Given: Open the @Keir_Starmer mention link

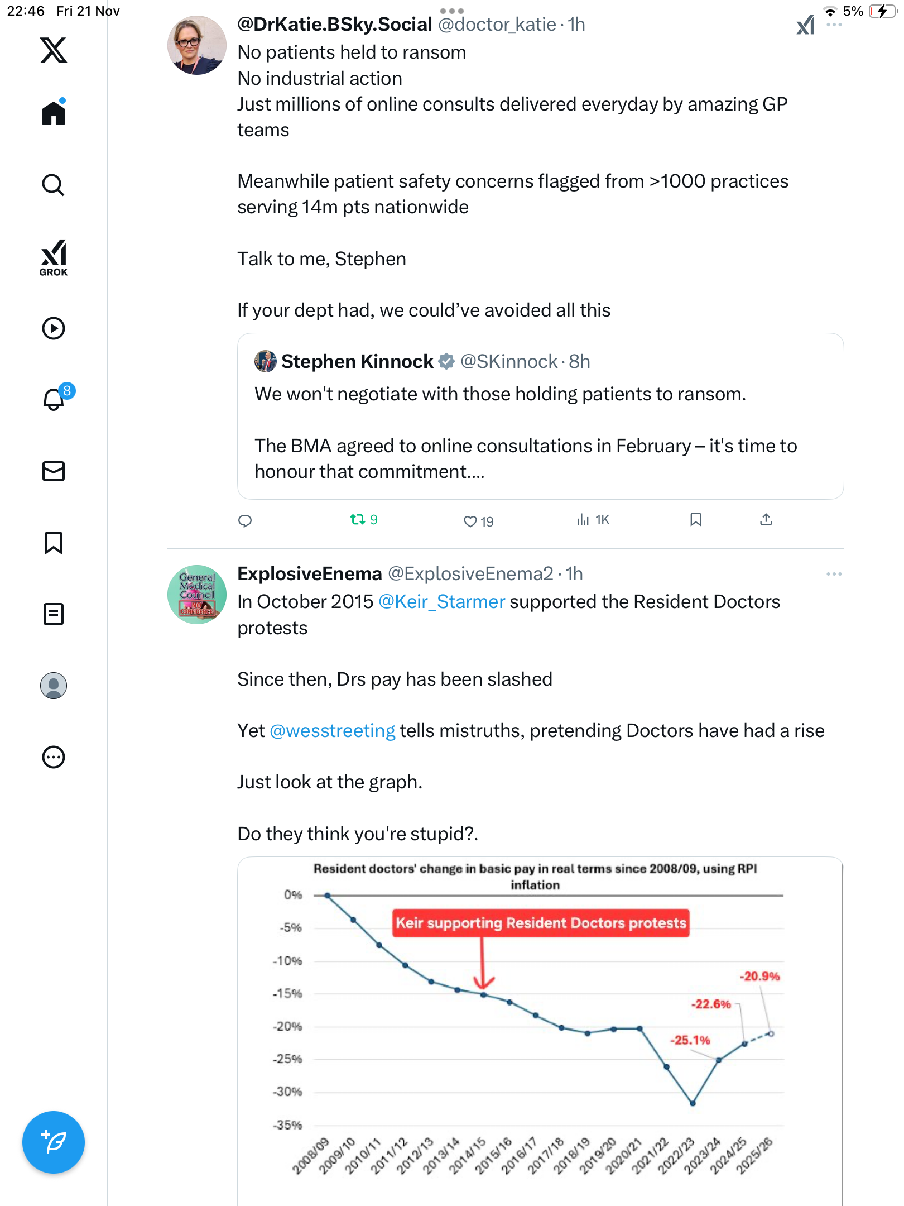Looking at the screenshot, I should pos(441,602).
